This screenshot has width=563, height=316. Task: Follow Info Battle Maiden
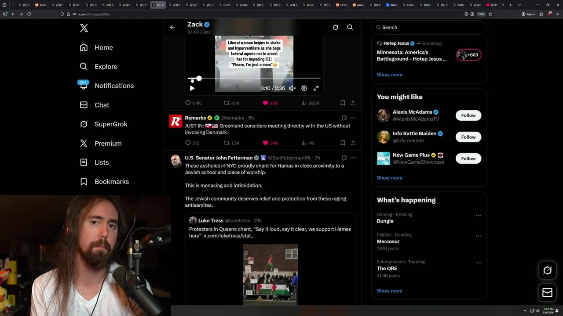click(x=468, y=137)
